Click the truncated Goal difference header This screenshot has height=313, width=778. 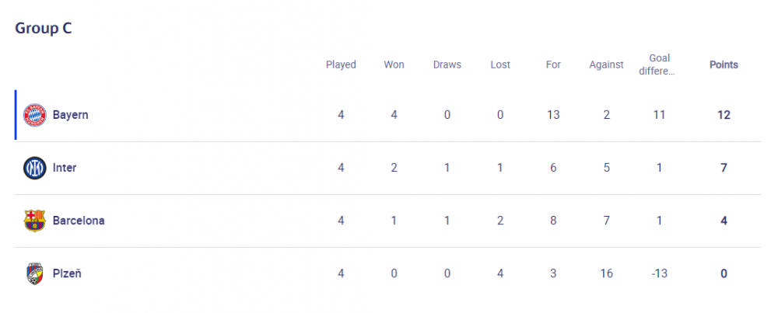tap(660, 64)
